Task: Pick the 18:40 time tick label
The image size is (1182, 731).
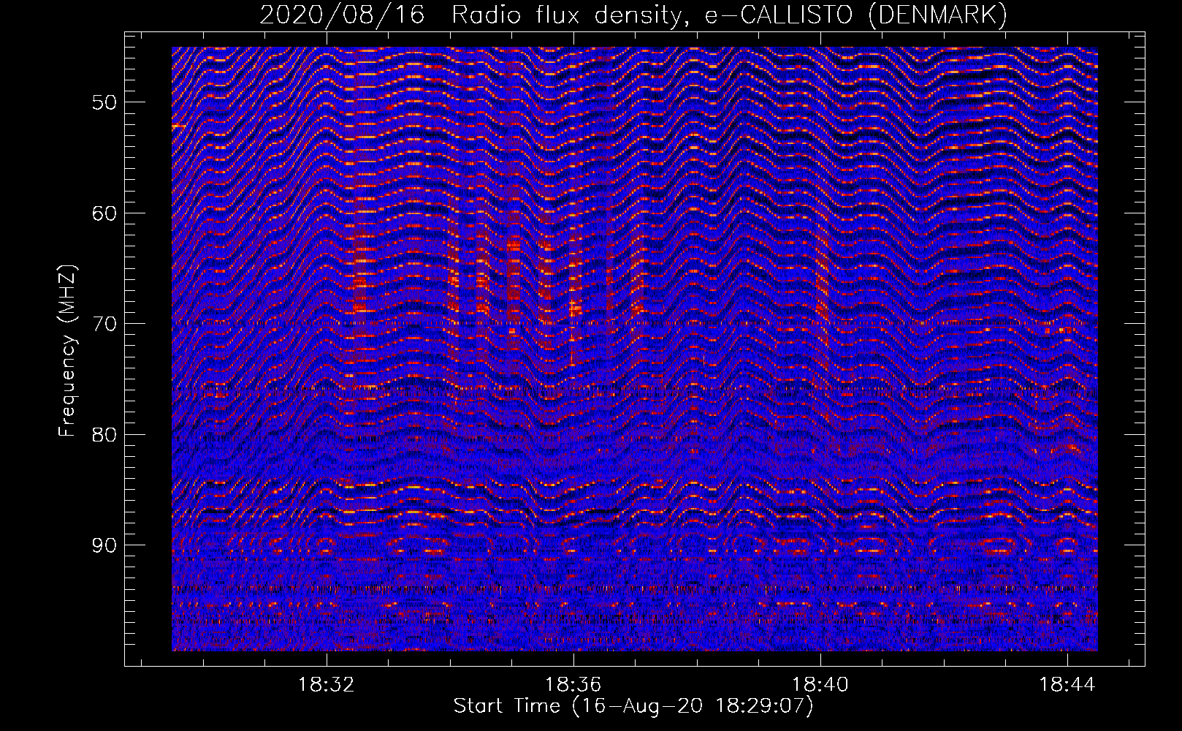Action: [x=820, y=685]
